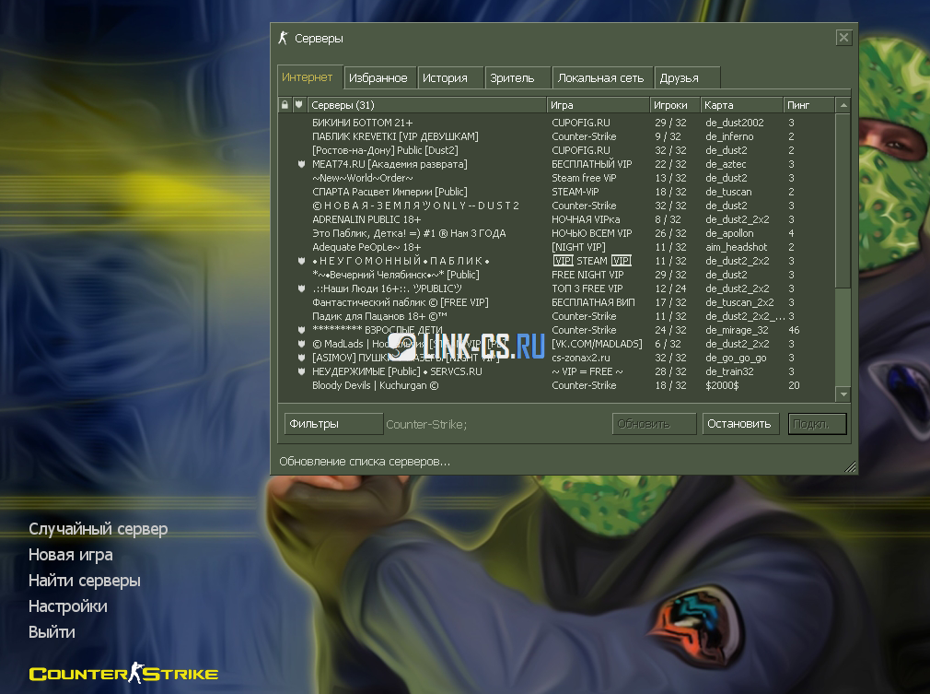
Task: Click the shield icon beside Наши Люди server
Action: click(x=300, y=288)
